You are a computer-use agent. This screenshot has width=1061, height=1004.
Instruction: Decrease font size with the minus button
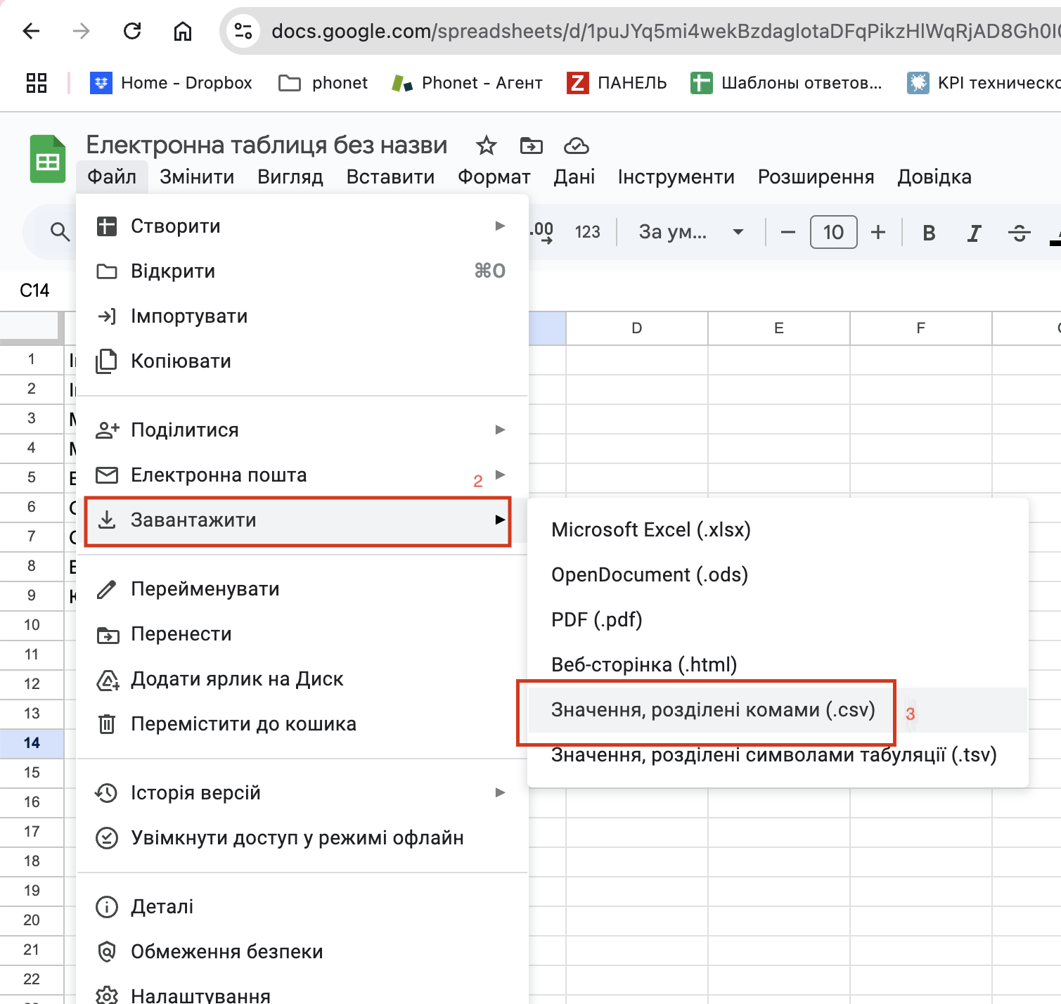tap(788, 232)
